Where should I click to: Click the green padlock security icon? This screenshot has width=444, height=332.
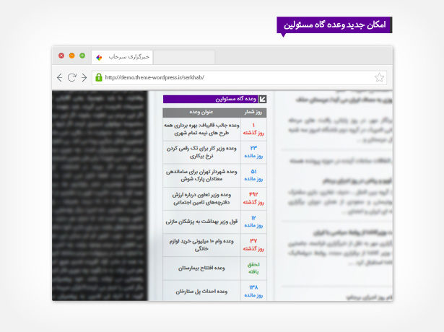pyautogui.click(x=98, y=77)
